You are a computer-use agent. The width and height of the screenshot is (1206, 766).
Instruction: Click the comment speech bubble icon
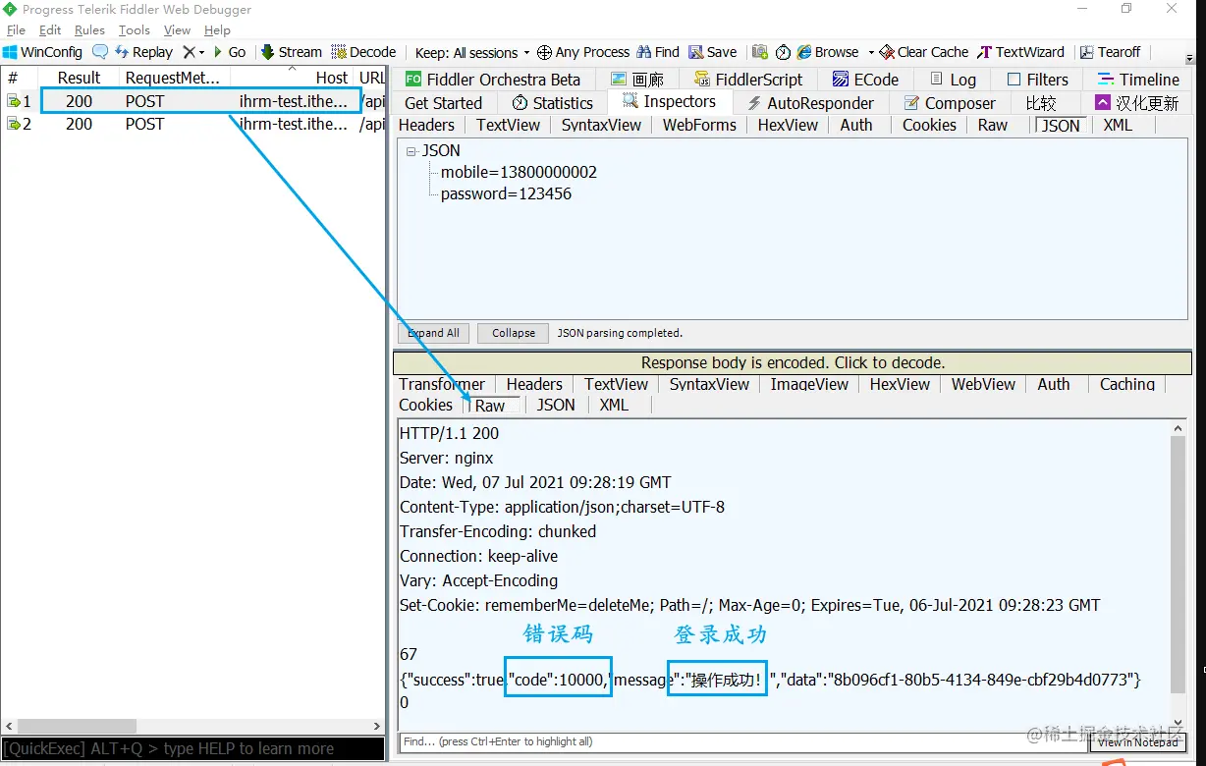pyautogui.click(x=100, y=52)
